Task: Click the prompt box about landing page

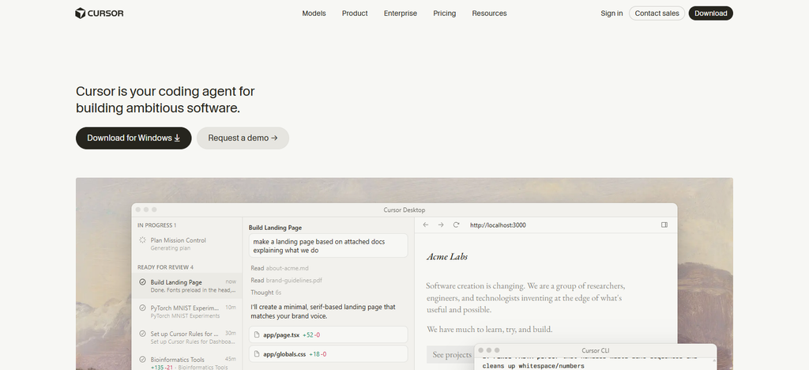Action: point(328,246)
